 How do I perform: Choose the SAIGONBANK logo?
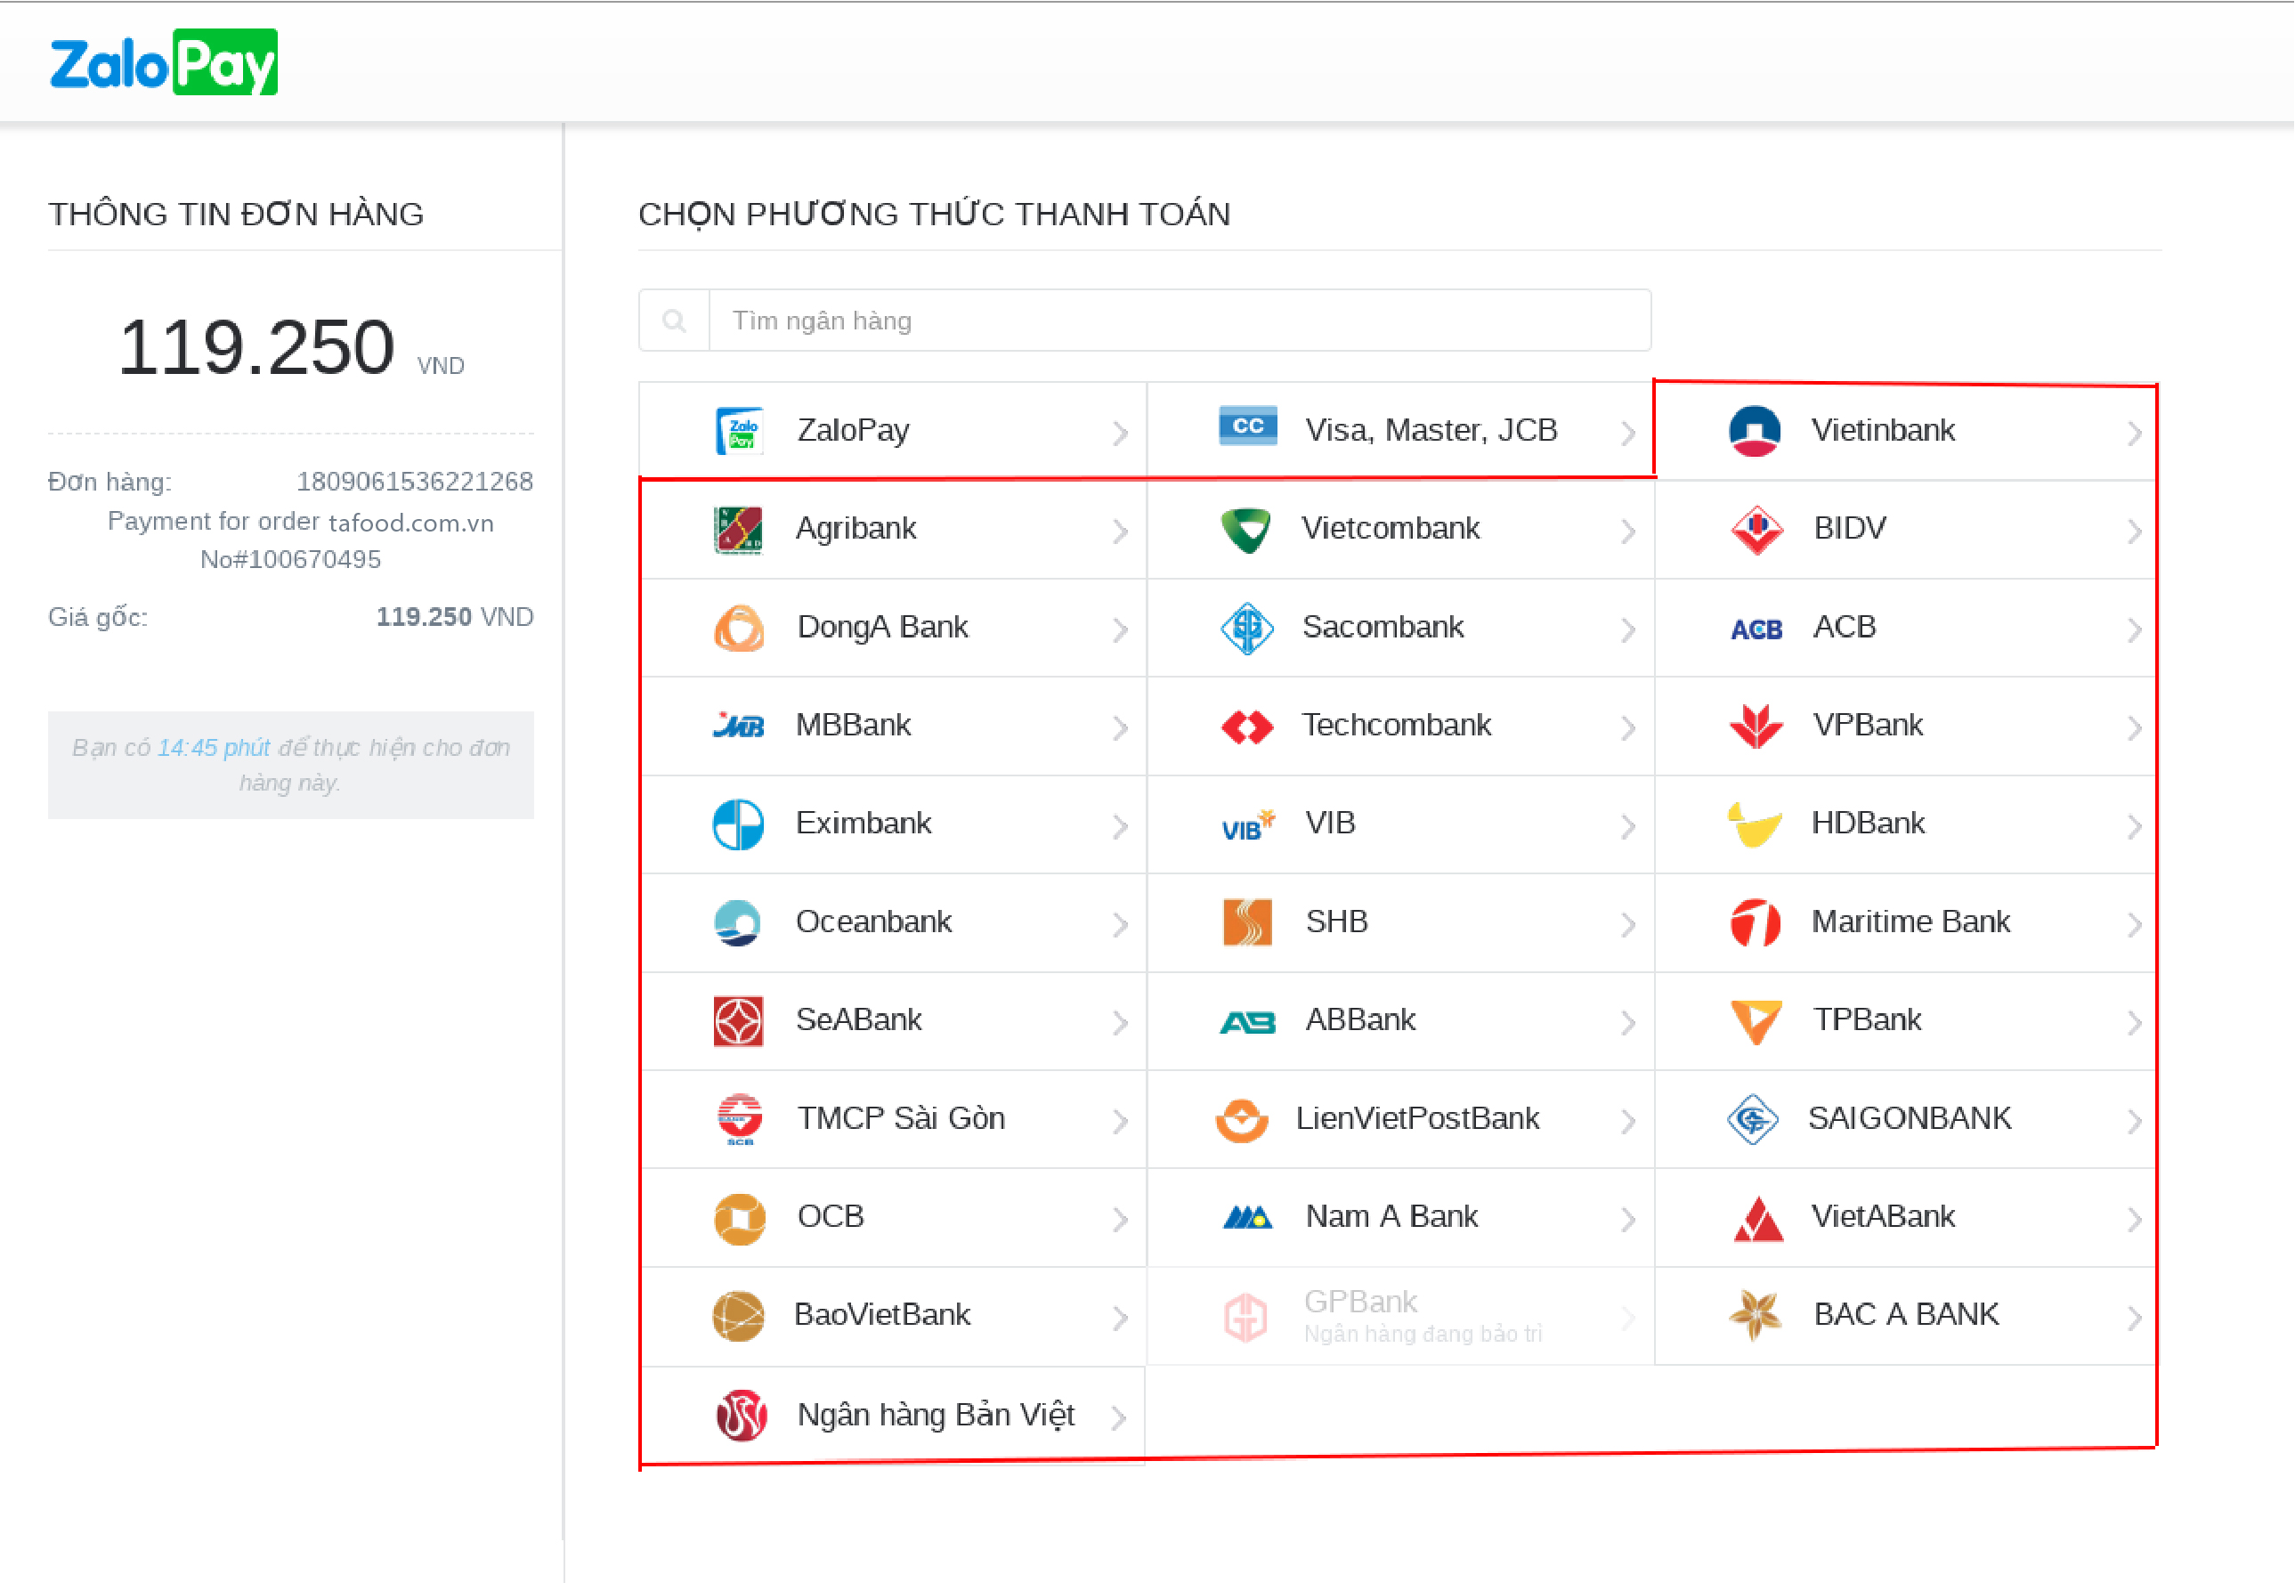1753,1120
